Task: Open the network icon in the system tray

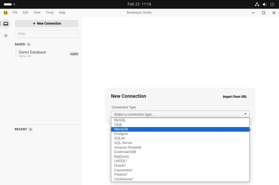Action: [257, 4]
